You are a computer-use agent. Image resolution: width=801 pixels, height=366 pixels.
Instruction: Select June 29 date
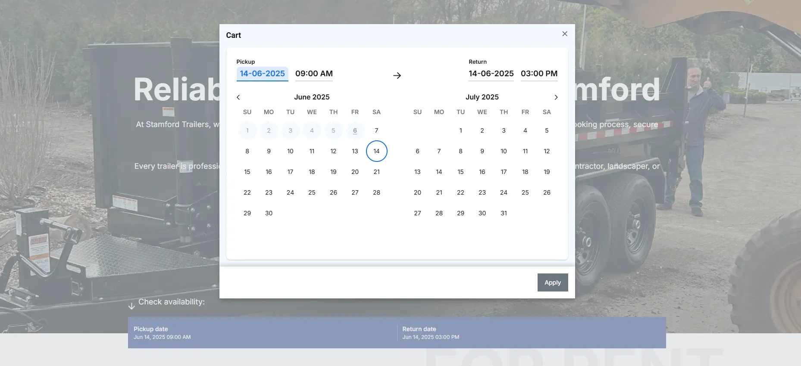pyautogui.click(x=247, y=213)
